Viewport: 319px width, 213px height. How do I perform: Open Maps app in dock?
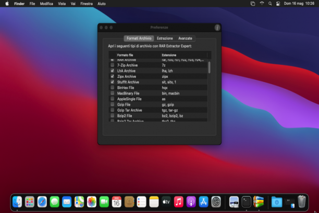(x=79, y=202)
